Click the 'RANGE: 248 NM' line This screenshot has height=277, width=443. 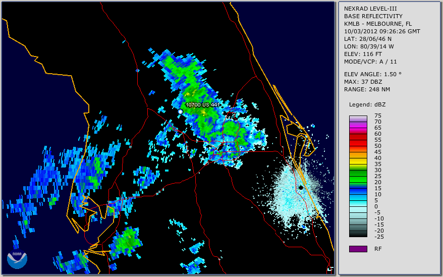click(367, 90)
